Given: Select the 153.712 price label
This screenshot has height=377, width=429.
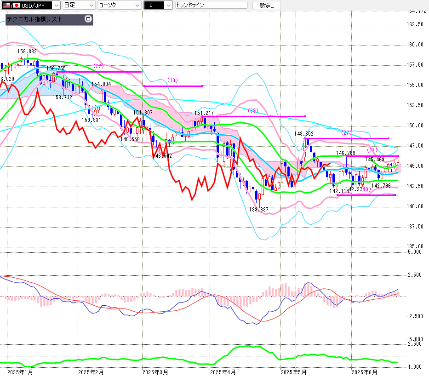Looking at the screenshot, I should click(x=63, y=97).
